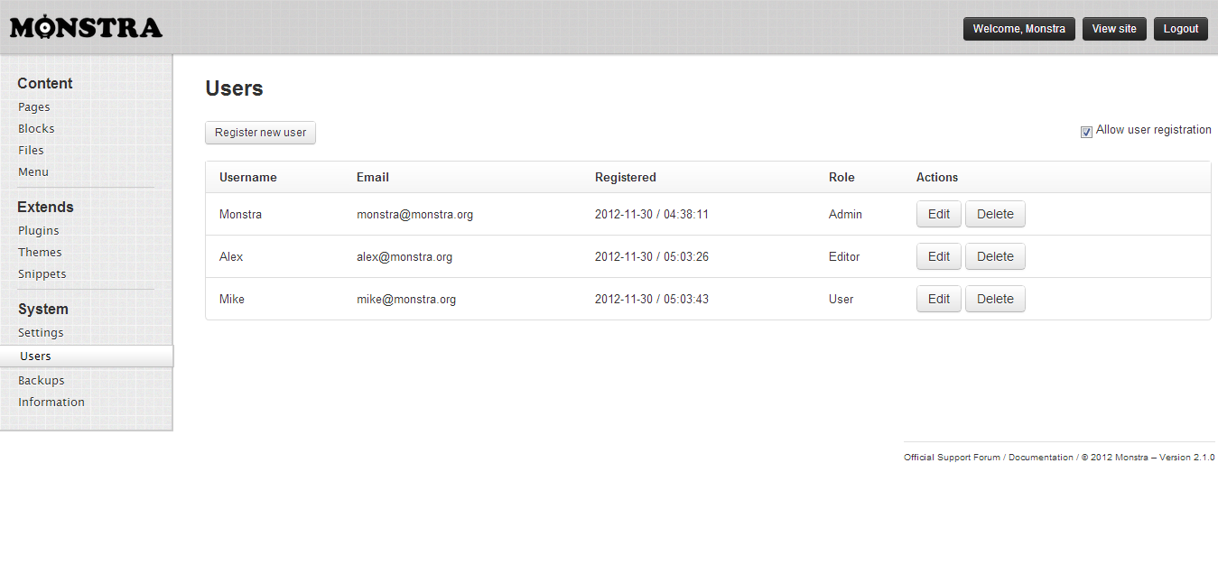The width and height of the screenshot is (1218, 565).
Task: Edit the Monstra admin user
Action: click(x=938, y=214)
